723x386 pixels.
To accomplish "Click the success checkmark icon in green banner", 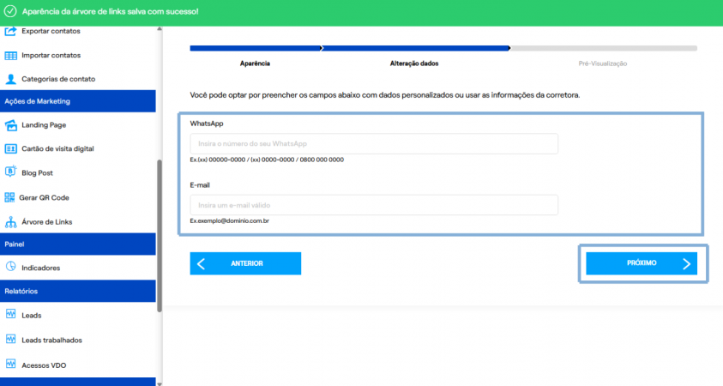I will pos(10,11).
